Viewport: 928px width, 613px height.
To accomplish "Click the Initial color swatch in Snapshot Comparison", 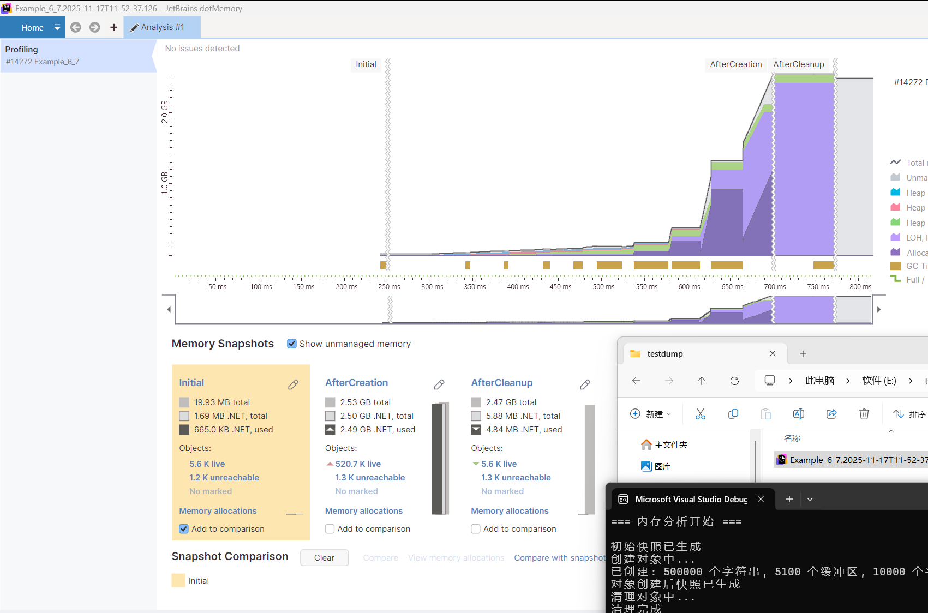I will click(x=178, y=580).
